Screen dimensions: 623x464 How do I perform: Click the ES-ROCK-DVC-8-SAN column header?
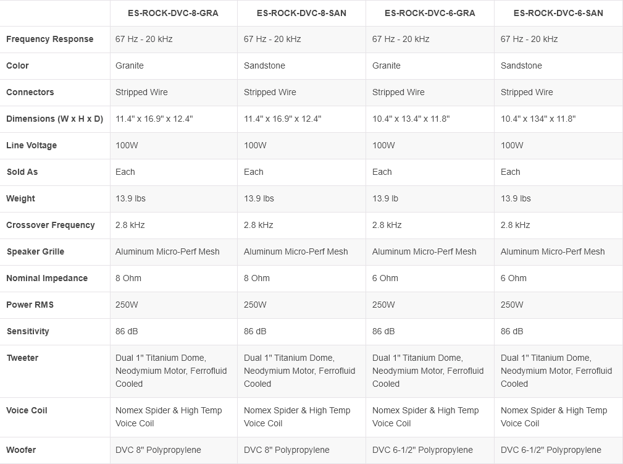point(301,13)
